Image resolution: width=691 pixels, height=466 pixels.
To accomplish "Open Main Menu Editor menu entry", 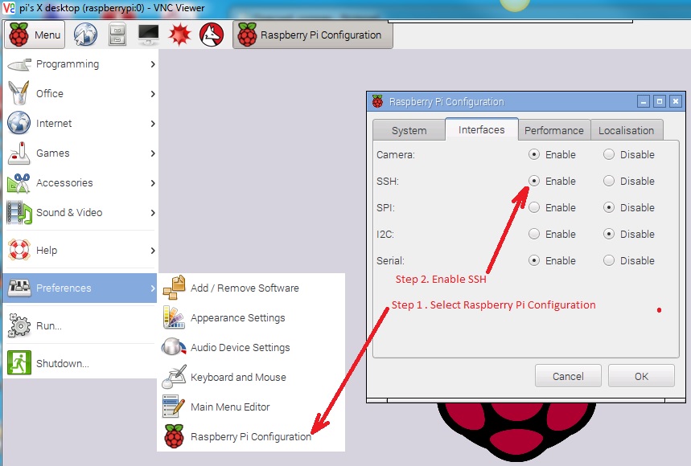I will pyautogui.click(x=251, y=407).
